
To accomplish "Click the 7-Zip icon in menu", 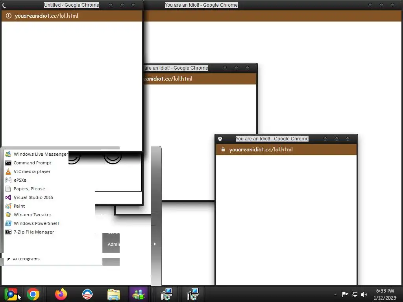I will pos(8,232).
